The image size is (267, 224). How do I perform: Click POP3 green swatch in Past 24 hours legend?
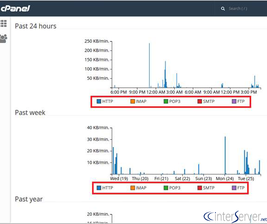166,101
